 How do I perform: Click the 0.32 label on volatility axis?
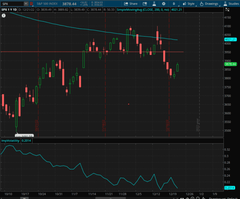coord(227,149)
